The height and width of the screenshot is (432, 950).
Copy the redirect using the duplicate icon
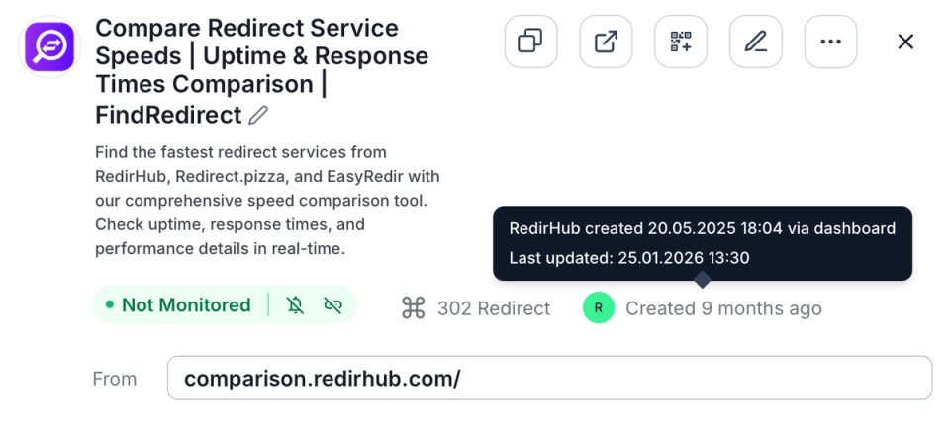coord(530,42)
